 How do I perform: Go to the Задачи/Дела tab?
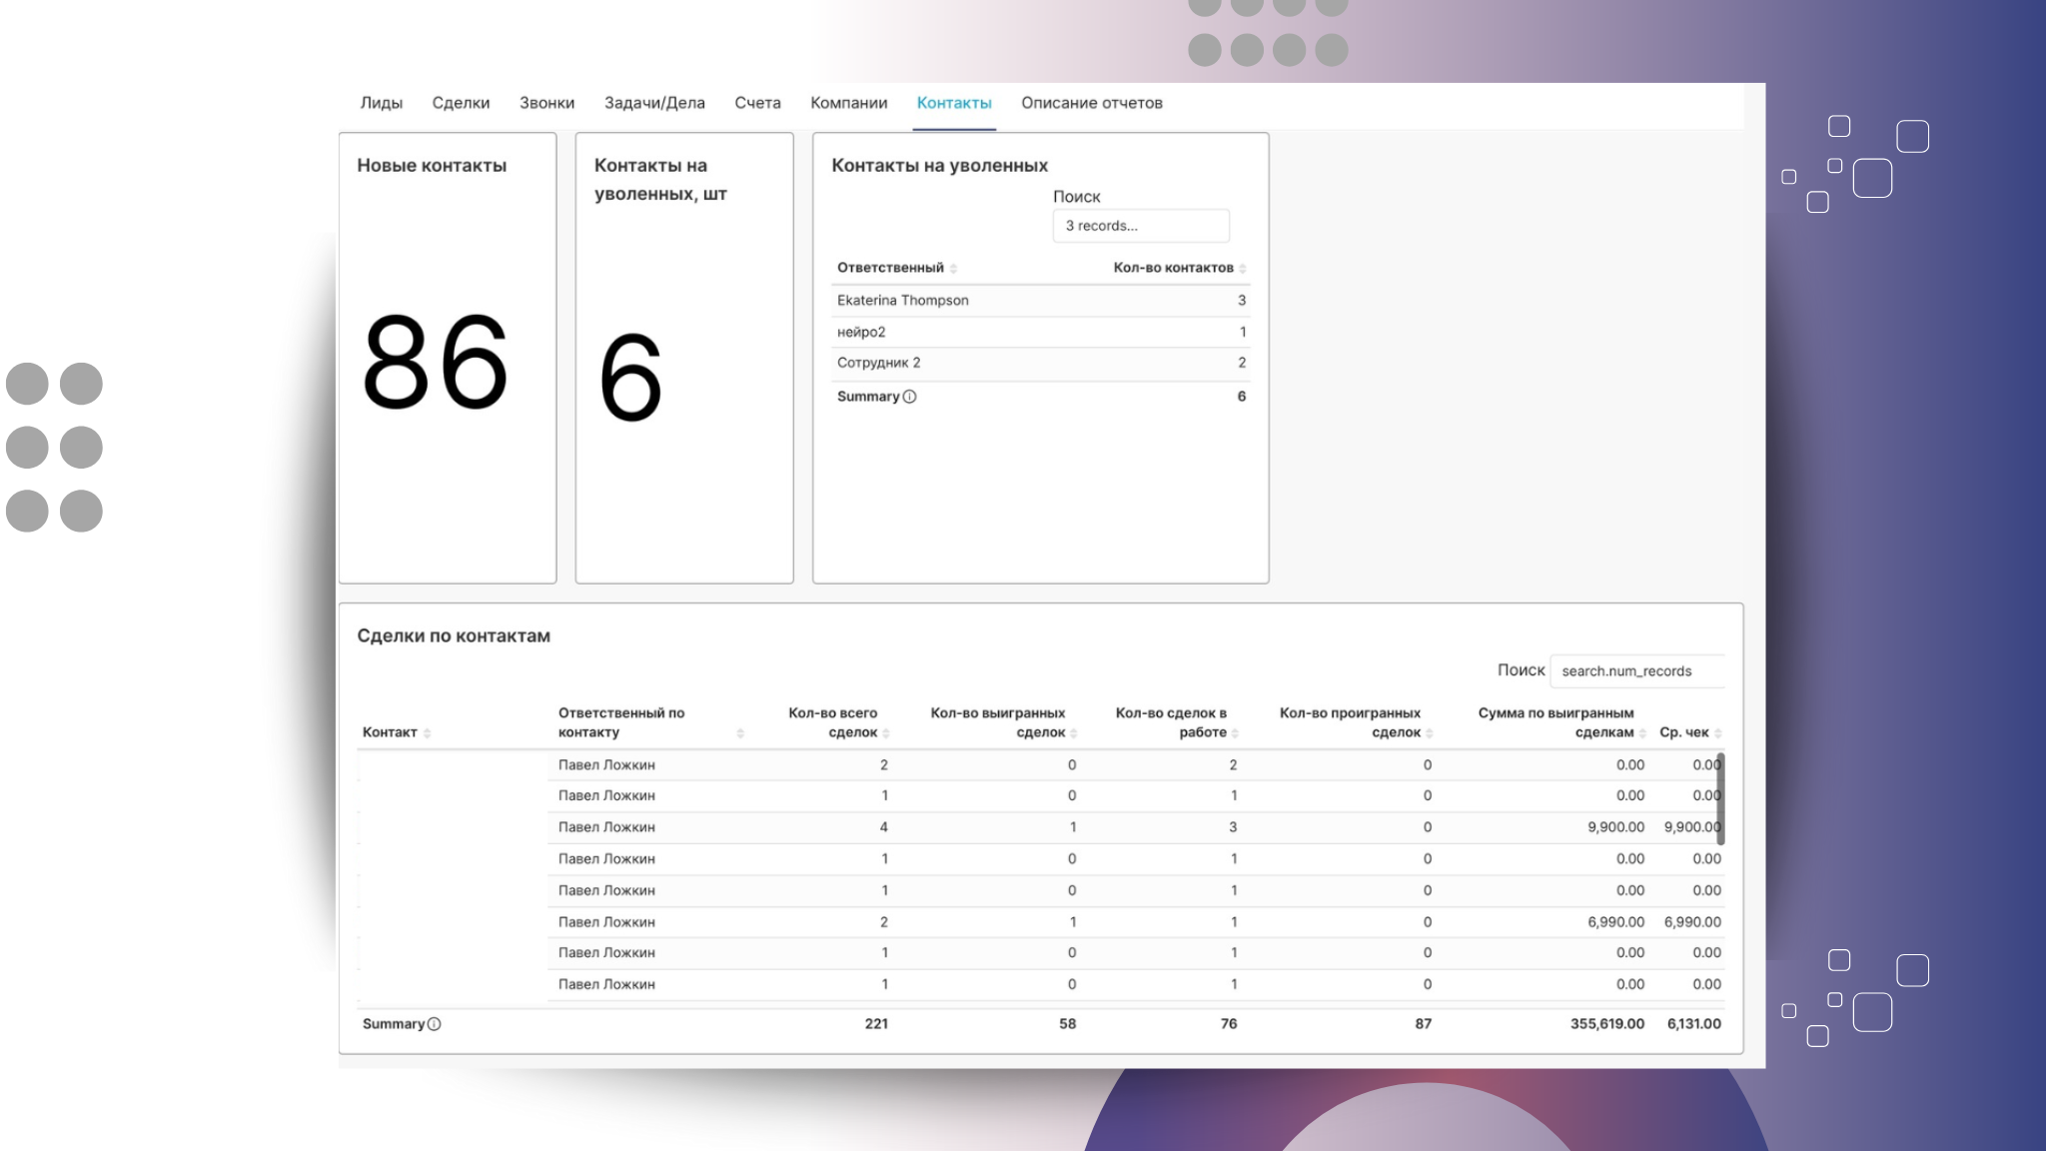[654, 103]
